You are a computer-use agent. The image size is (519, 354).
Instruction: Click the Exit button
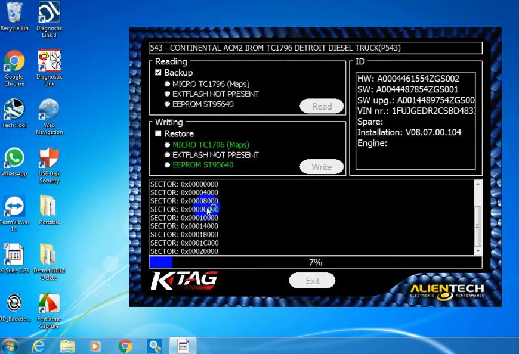pos(312,281)
